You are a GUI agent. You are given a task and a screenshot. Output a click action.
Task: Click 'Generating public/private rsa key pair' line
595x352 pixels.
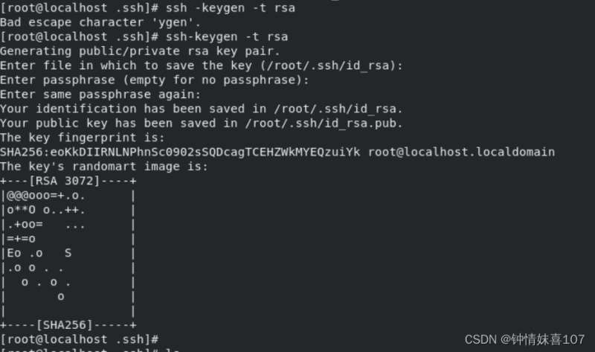point(140,51)
